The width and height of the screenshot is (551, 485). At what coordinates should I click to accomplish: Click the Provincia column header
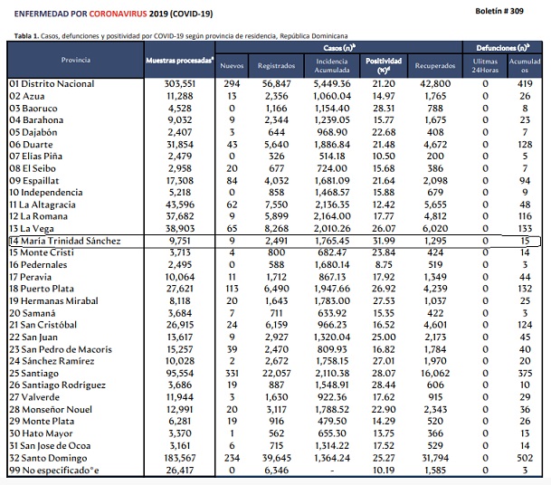75,59
